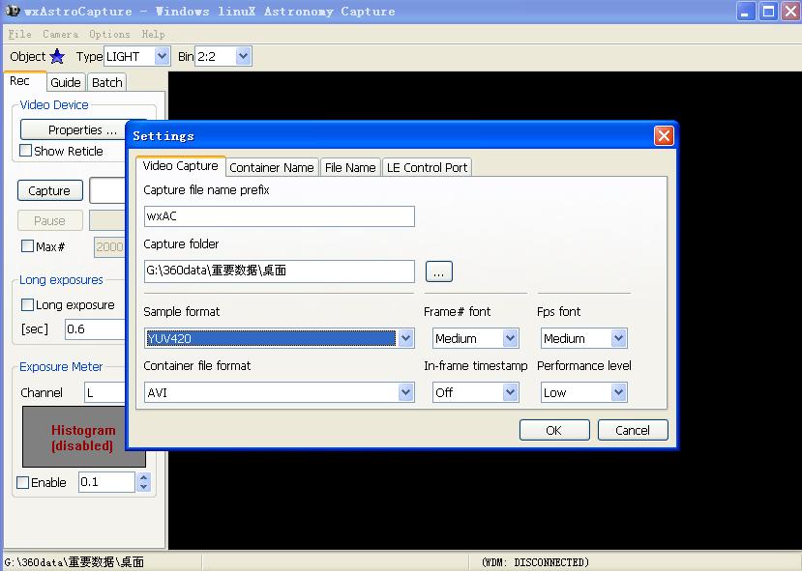The image size is (802, 571).
Task: Enable the Max# checkbox
Action: coord(27,246)
